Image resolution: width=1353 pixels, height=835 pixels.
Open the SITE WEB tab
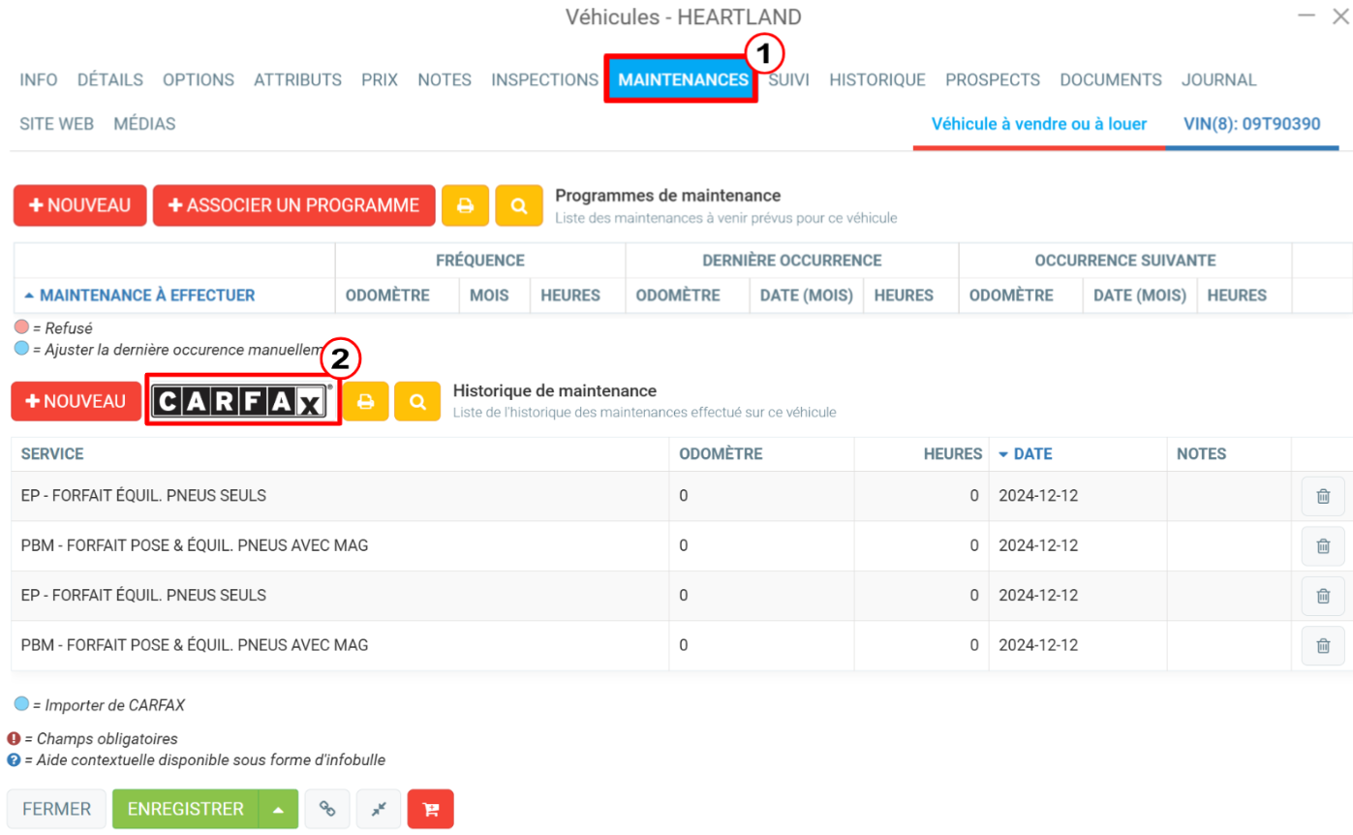click(x=56, y=124)
